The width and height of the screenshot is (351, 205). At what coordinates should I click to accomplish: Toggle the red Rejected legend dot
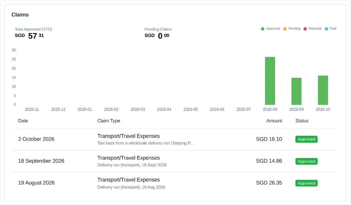tap(305, 29)
